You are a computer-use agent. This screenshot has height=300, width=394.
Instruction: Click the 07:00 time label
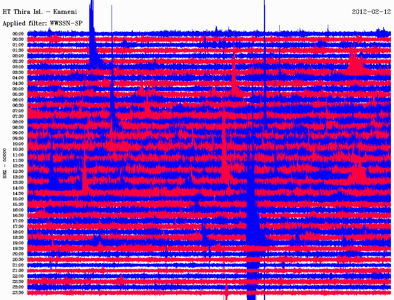[18, 111]
